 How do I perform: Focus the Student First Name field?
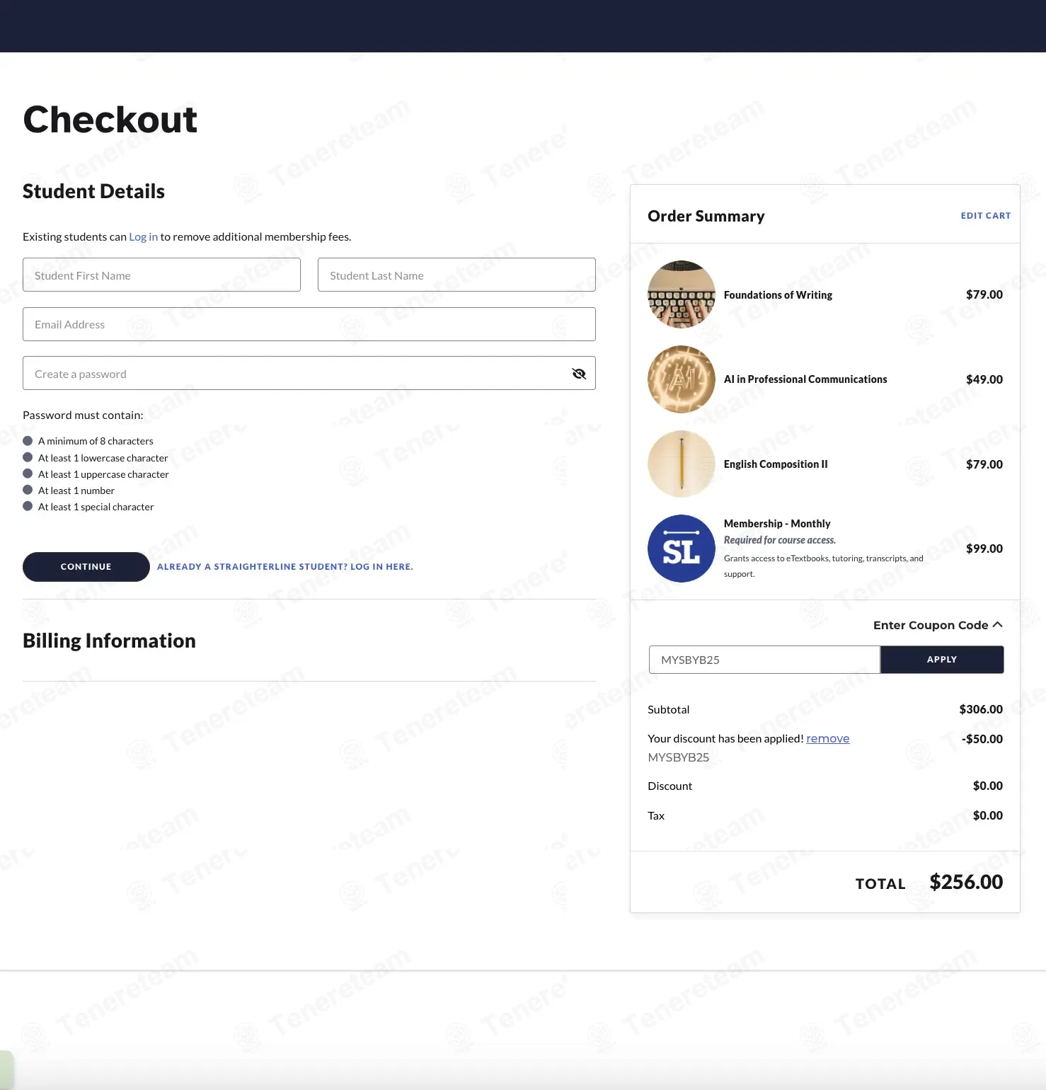(161, 275)
